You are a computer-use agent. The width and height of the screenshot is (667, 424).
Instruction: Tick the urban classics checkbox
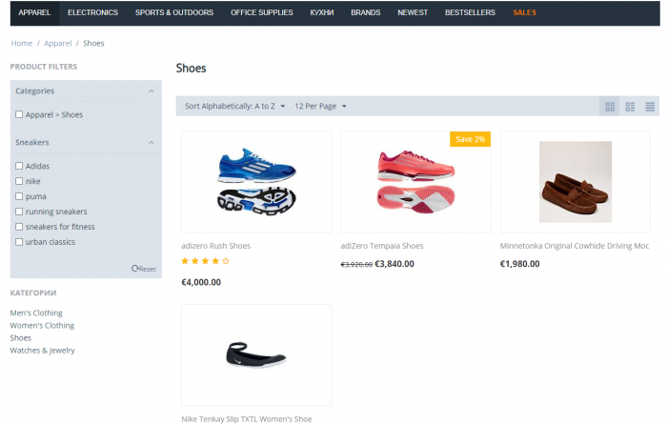(19, 242)
